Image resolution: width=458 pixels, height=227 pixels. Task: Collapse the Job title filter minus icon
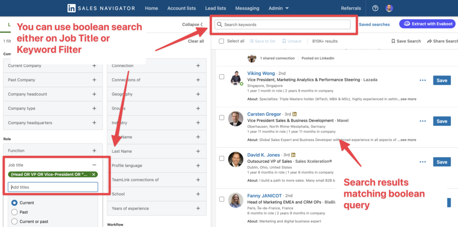94,165
